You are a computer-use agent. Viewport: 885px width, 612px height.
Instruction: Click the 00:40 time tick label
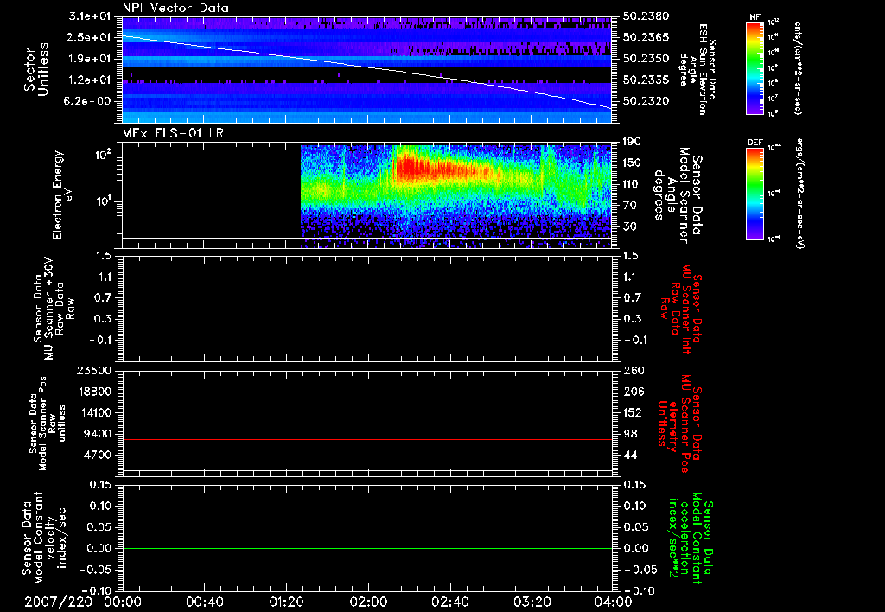204,602
